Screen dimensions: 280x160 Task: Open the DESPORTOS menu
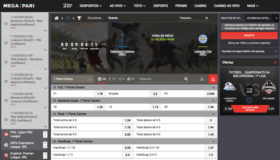[91, 6]
